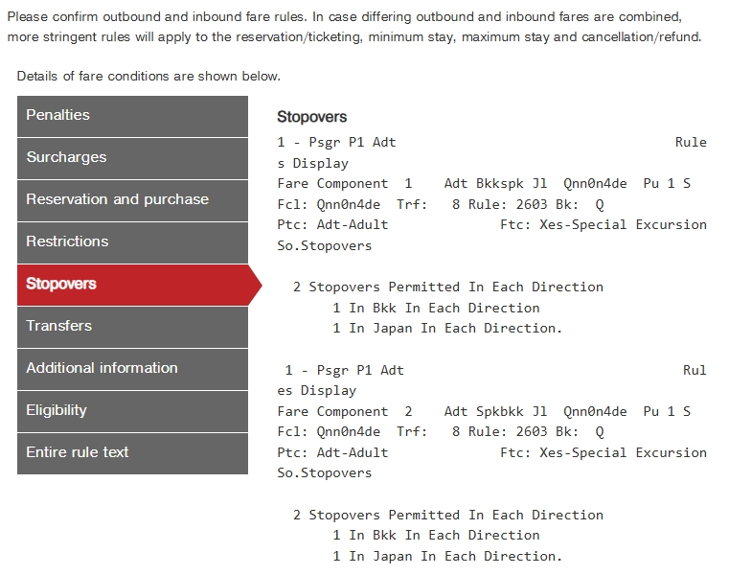Screen dimensions: 729x575
Task: Show Additional information tab
Action: coord(132,369)
